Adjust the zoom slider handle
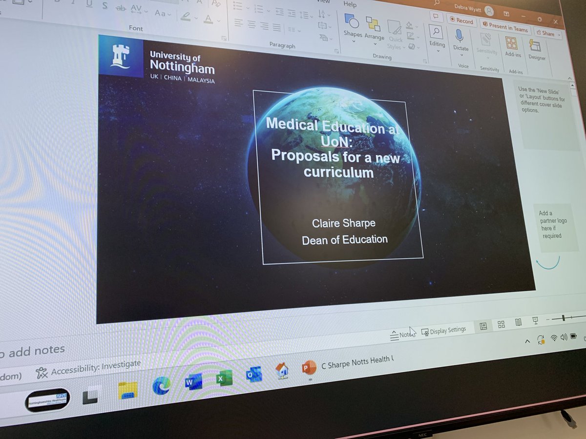This screenshot has width=586, height=439. (564, 318)
